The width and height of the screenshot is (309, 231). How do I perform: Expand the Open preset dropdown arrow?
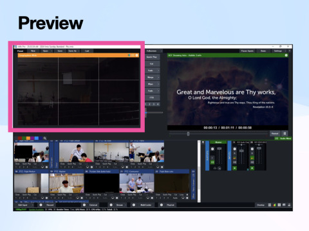pos(51,51)
